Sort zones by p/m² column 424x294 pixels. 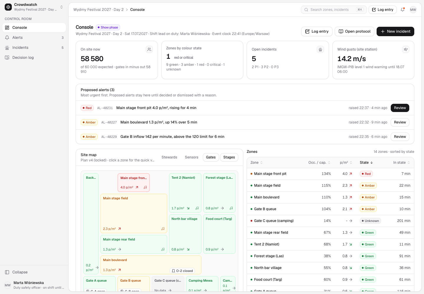[x=346, y=163]
